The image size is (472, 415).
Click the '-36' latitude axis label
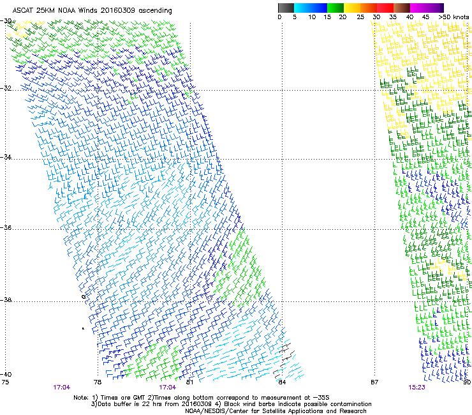tap(6, 227)
